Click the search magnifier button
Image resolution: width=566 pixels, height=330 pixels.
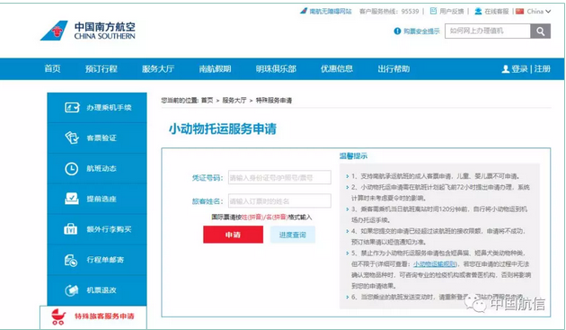click(540, 31)
